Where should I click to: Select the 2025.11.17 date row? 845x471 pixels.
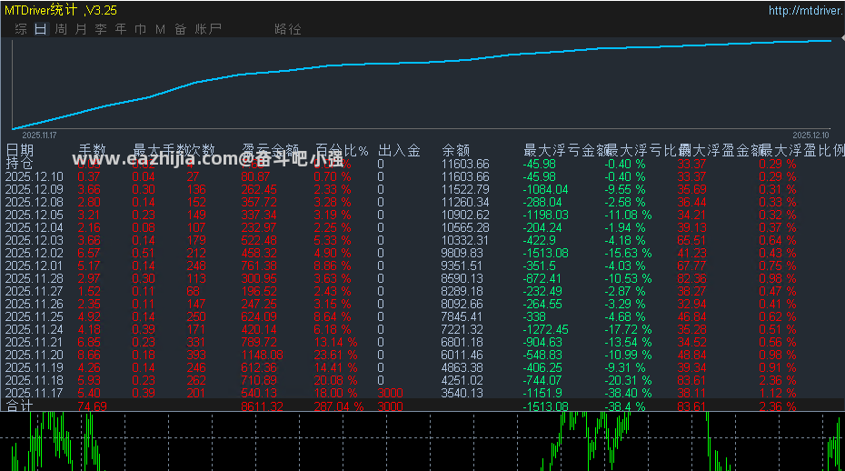pos(34,394)
